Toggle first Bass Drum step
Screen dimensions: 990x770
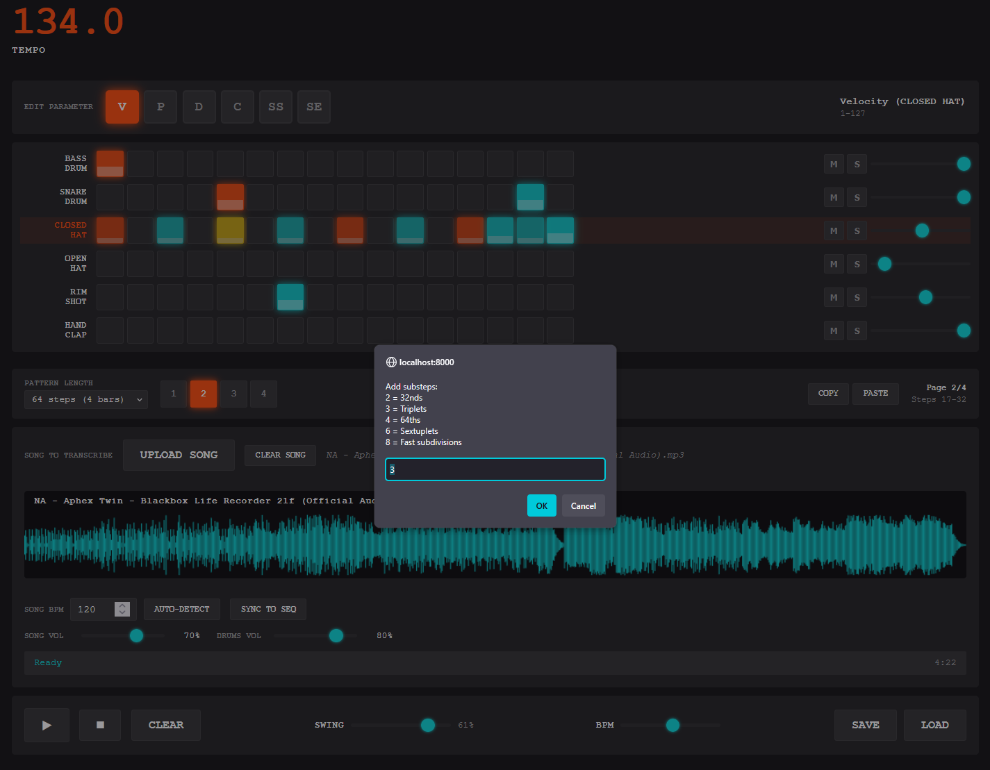click(x=110, y=164)
